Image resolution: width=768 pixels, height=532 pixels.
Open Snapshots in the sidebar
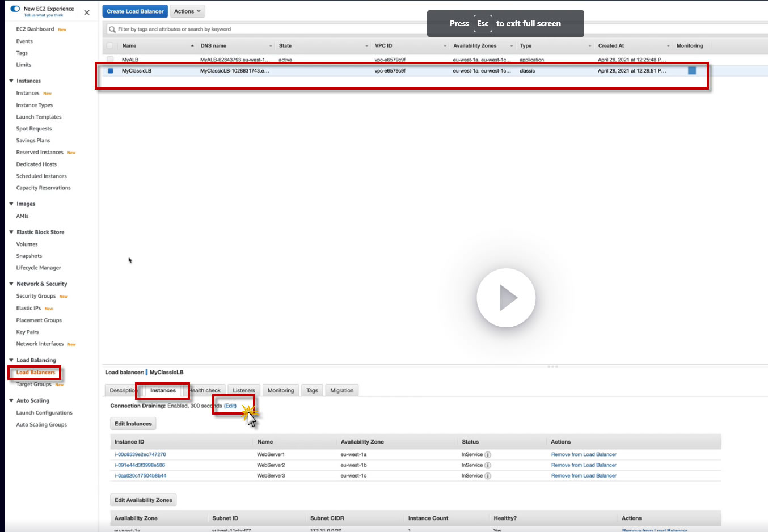click(x=29, y=256)
